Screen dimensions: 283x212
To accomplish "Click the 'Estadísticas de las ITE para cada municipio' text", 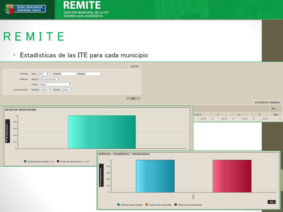I will [84, 55].
